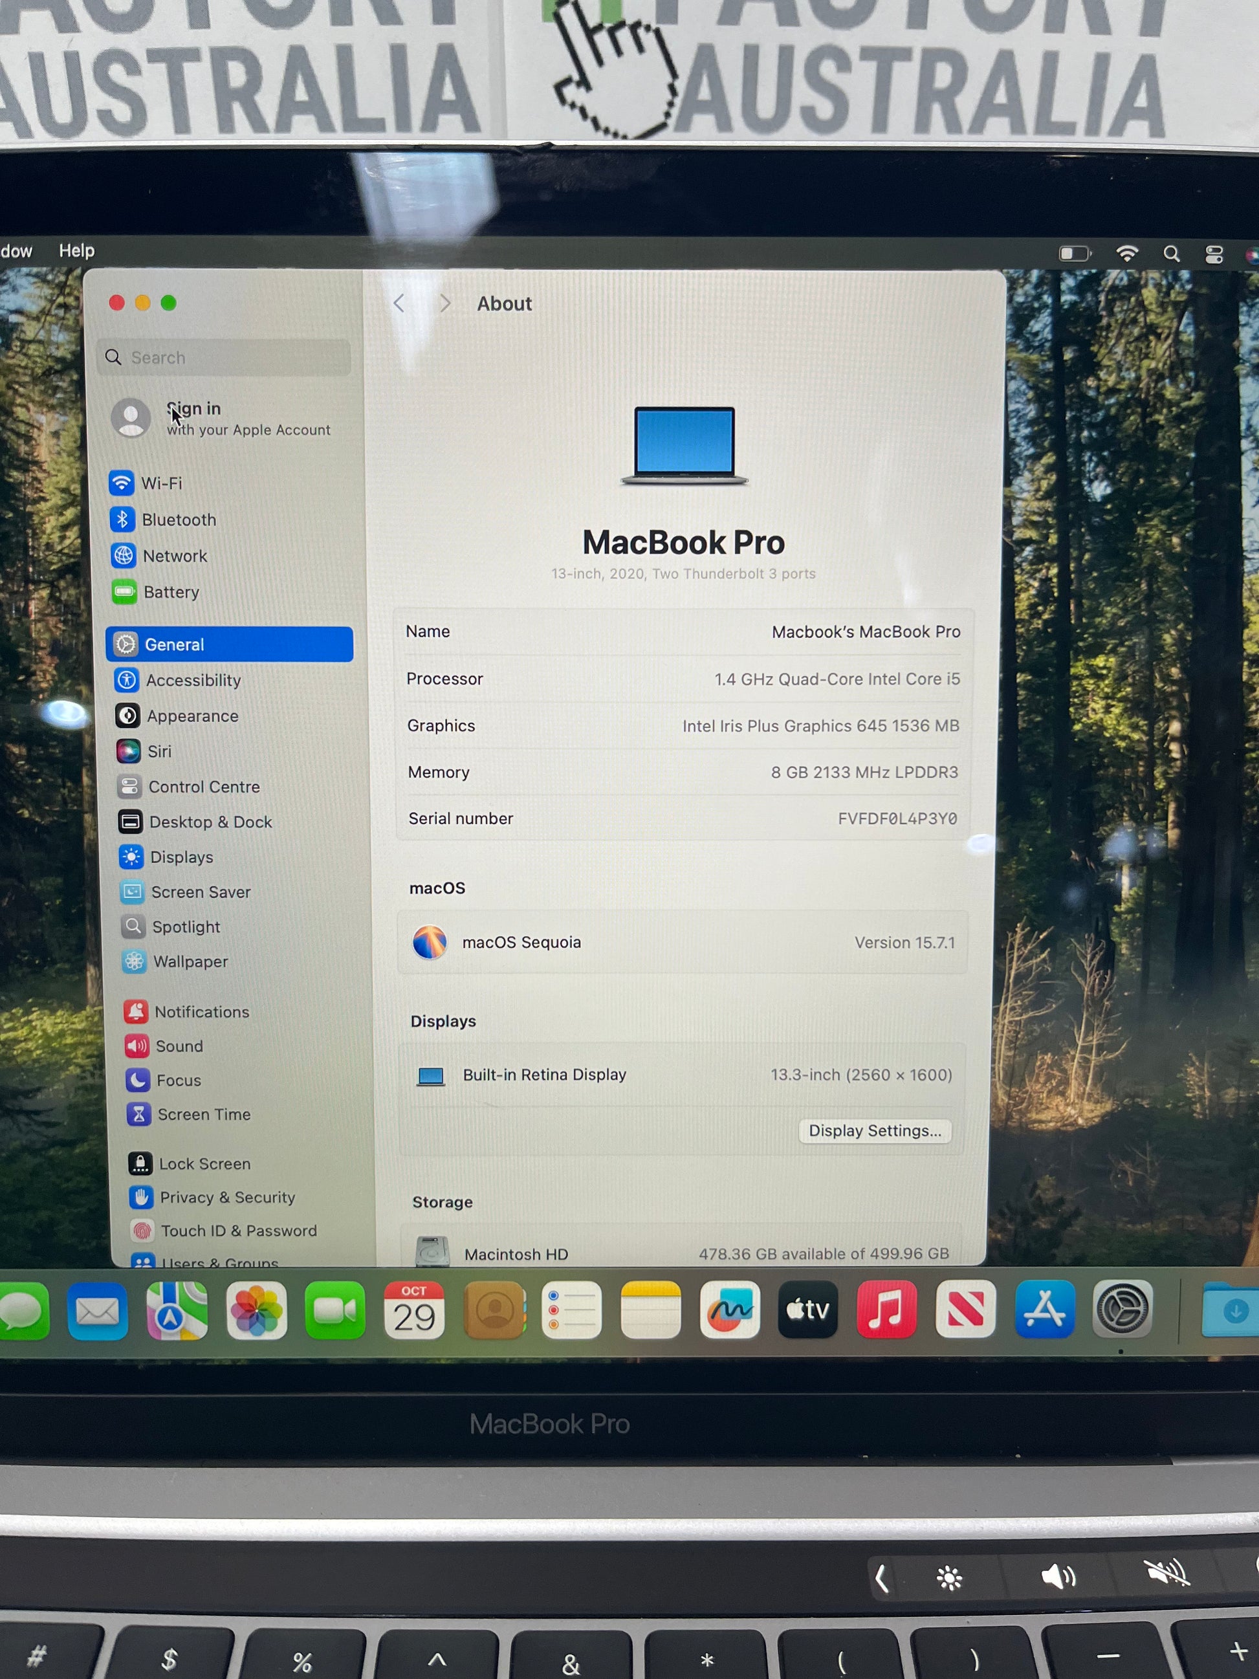This screenshot has height=1679, width=1259.
Task: Open the Help menu
Action: (x=76, y=250)
